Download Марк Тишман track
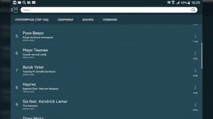Viewport: 213px width, 119px height. (x=195, y=53)
